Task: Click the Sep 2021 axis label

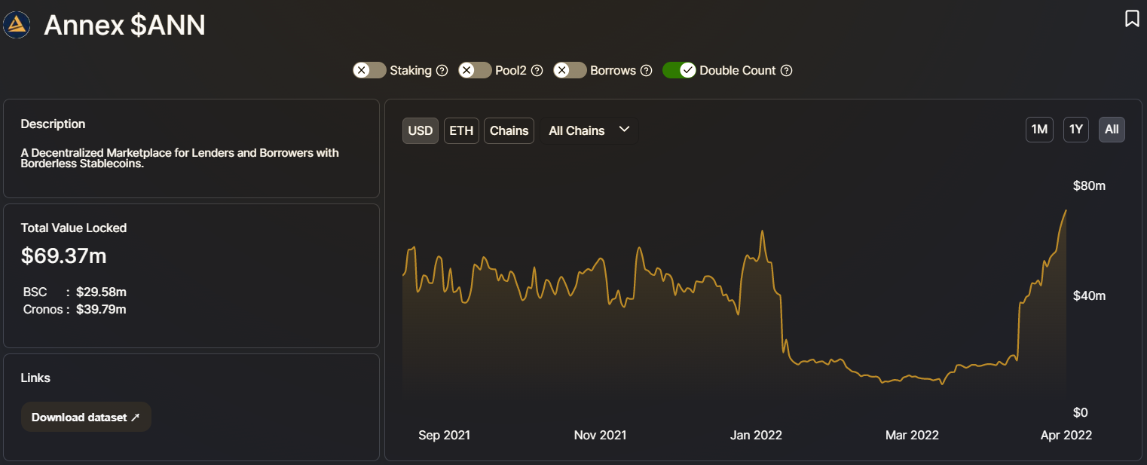Action: point(445,435)
